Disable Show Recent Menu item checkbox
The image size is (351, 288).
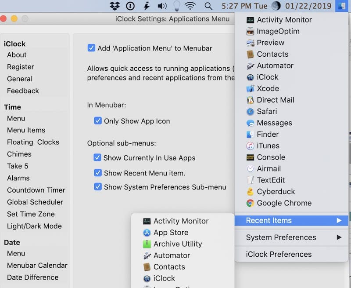[98, 173]
